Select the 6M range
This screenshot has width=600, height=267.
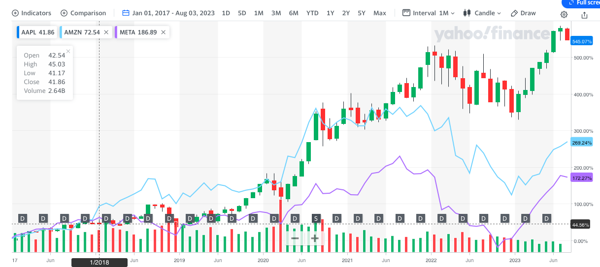(x=294, y=13)
